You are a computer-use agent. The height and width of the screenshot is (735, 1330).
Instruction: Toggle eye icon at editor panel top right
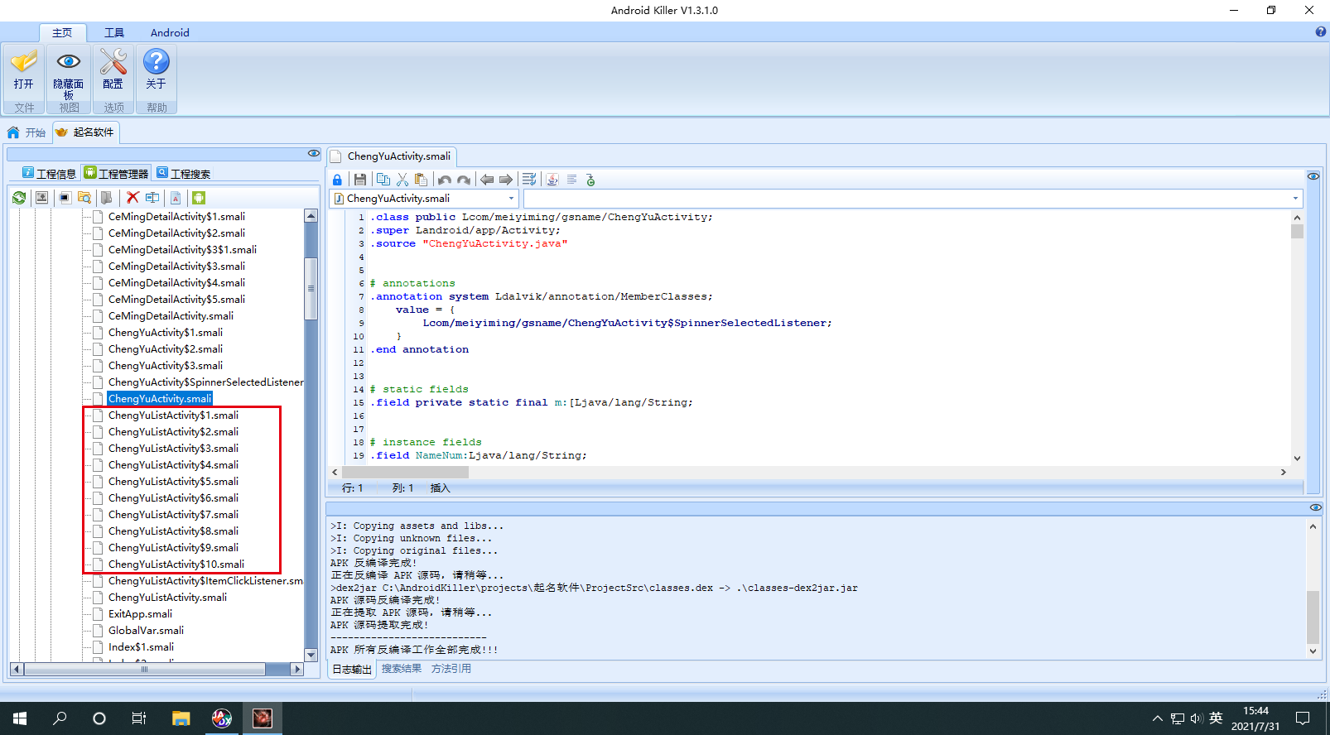tap(1313, 176)
